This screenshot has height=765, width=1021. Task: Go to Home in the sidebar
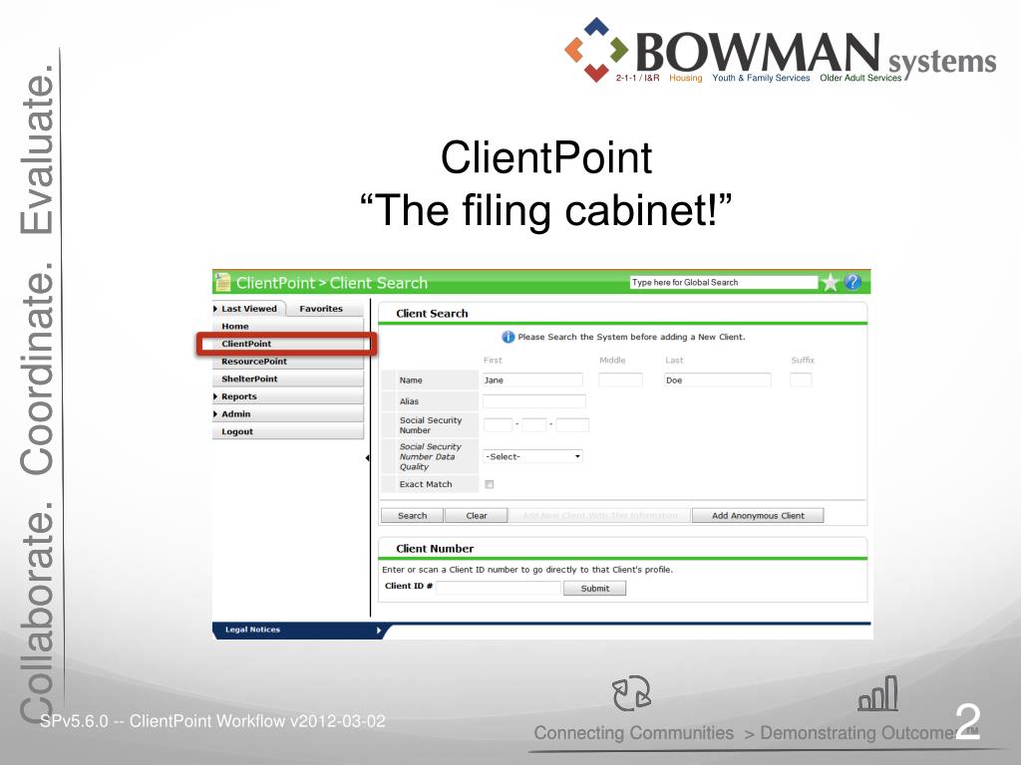pyautogui.click(x=288, y=326)
